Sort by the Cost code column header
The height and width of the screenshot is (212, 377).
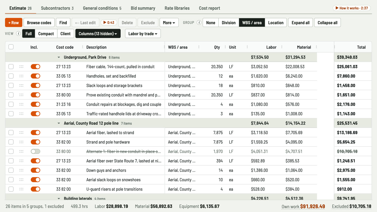coord(65,47)
